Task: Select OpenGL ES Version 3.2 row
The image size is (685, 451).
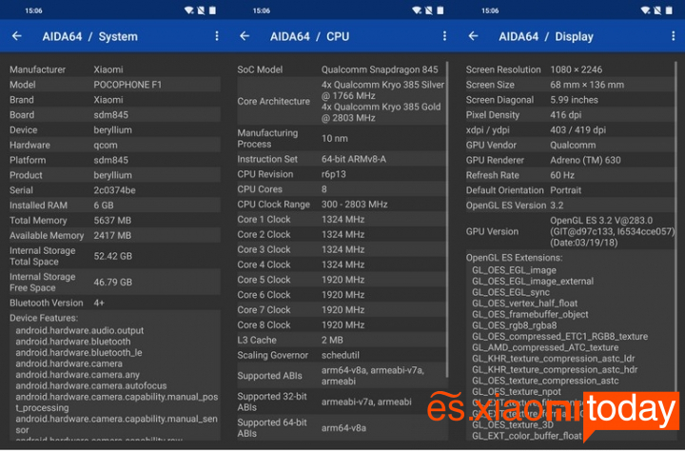Action: 570,206
